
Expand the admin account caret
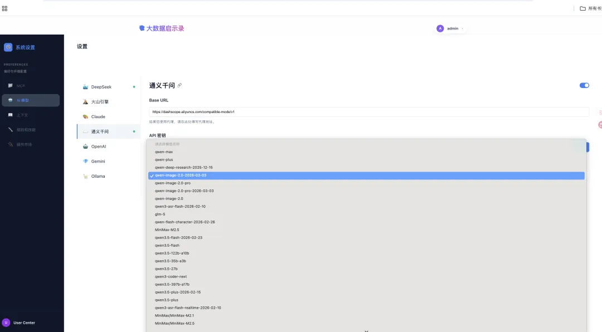point(462,29)
